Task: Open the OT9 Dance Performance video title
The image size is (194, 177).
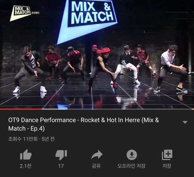Action: tap(84, 124)
